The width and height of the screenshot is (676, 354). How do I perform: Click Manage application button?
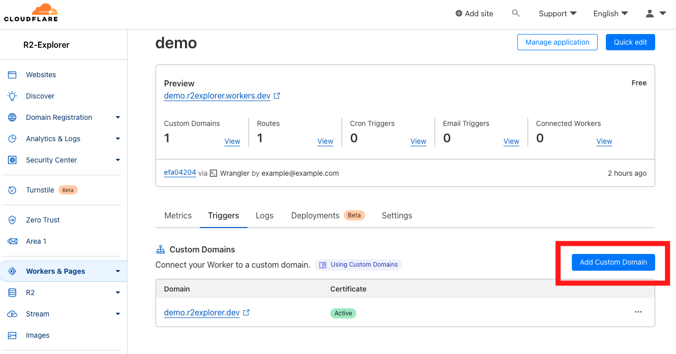558,42
